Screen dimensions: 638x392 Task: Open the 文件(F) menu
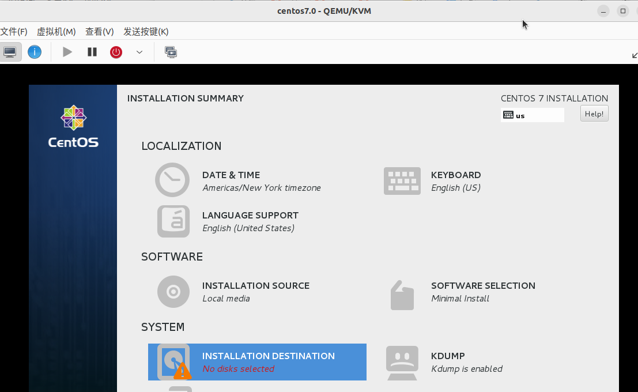pos(14,32)
